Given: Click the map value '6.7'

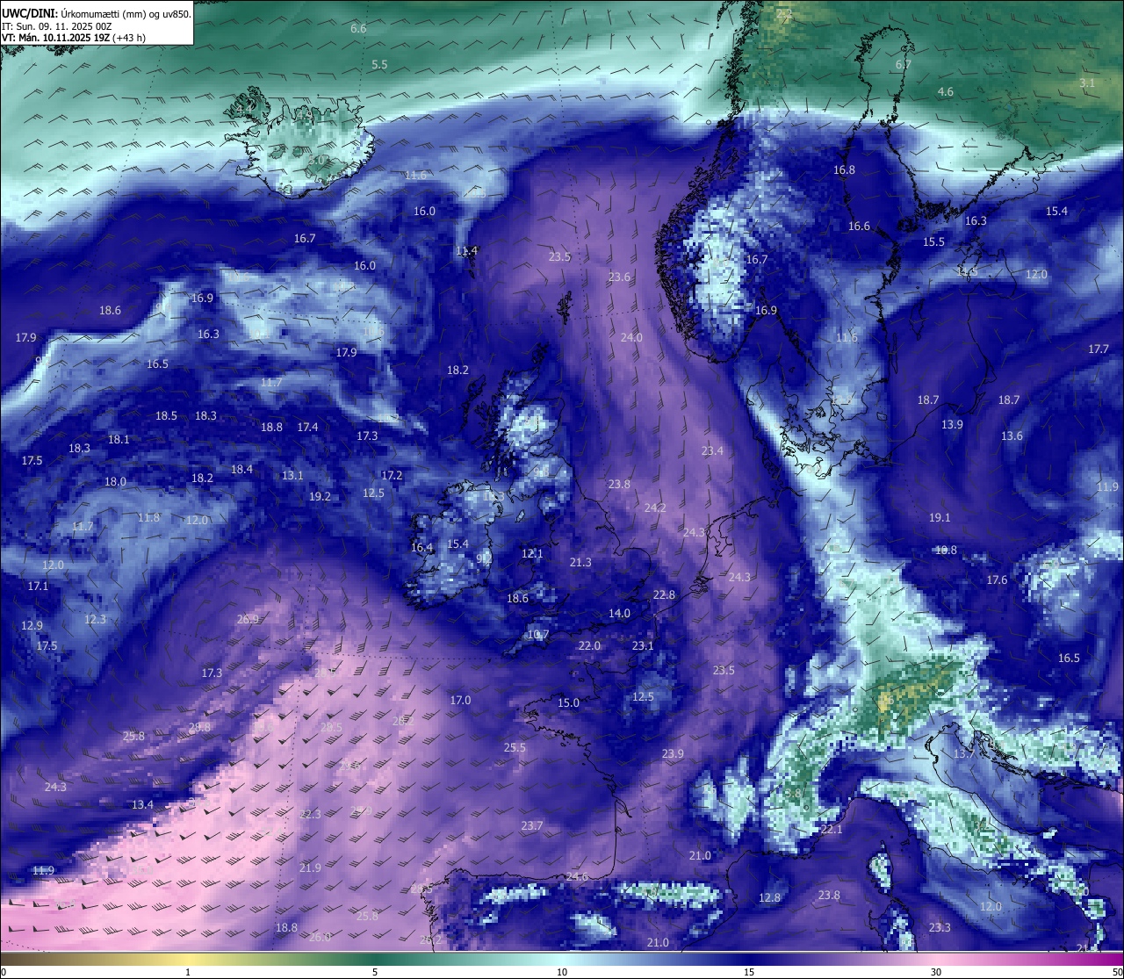Looking at the screenshot, I should tap(904, 65).
